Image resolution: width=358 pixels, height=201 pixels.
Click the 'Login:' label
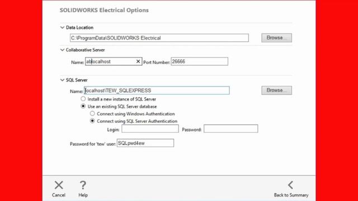coord(113,130)
